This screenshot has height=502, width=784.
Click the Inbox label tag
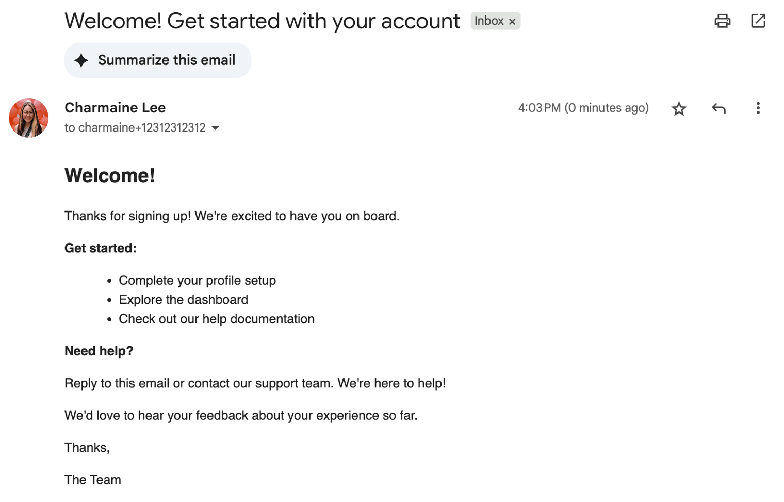coord(488,21)
